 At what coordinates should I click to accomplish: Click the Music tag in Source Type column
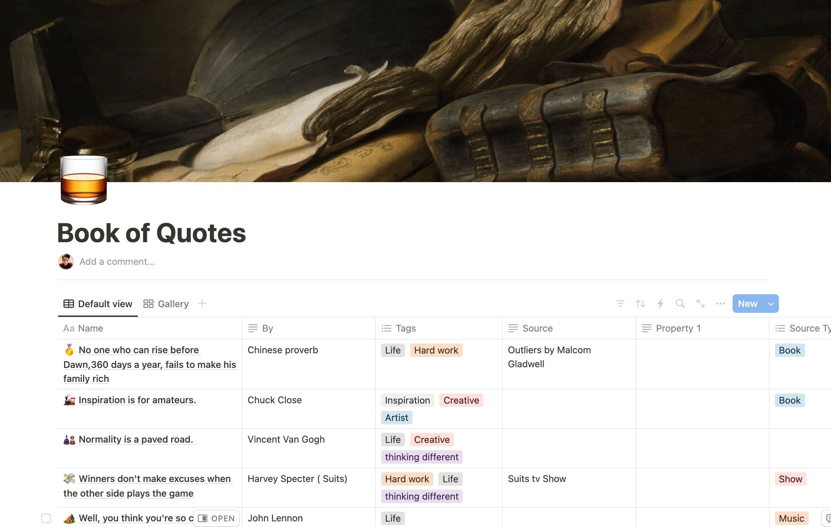[791, 518]
